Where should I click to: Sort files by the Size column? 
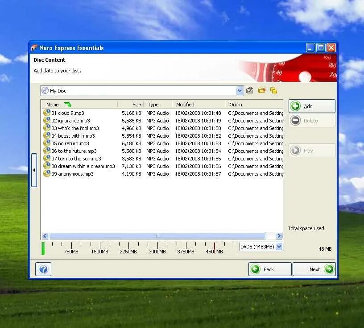131,105
